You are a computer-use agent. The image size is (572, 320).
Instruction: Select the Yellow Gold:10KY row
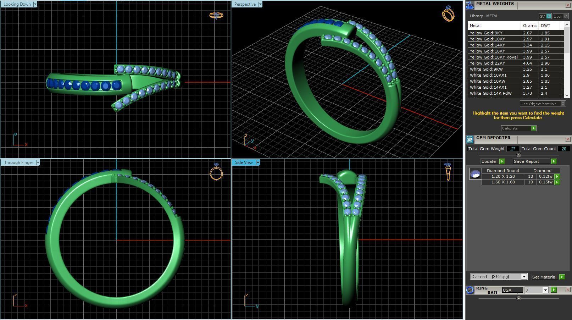point(515,39)
